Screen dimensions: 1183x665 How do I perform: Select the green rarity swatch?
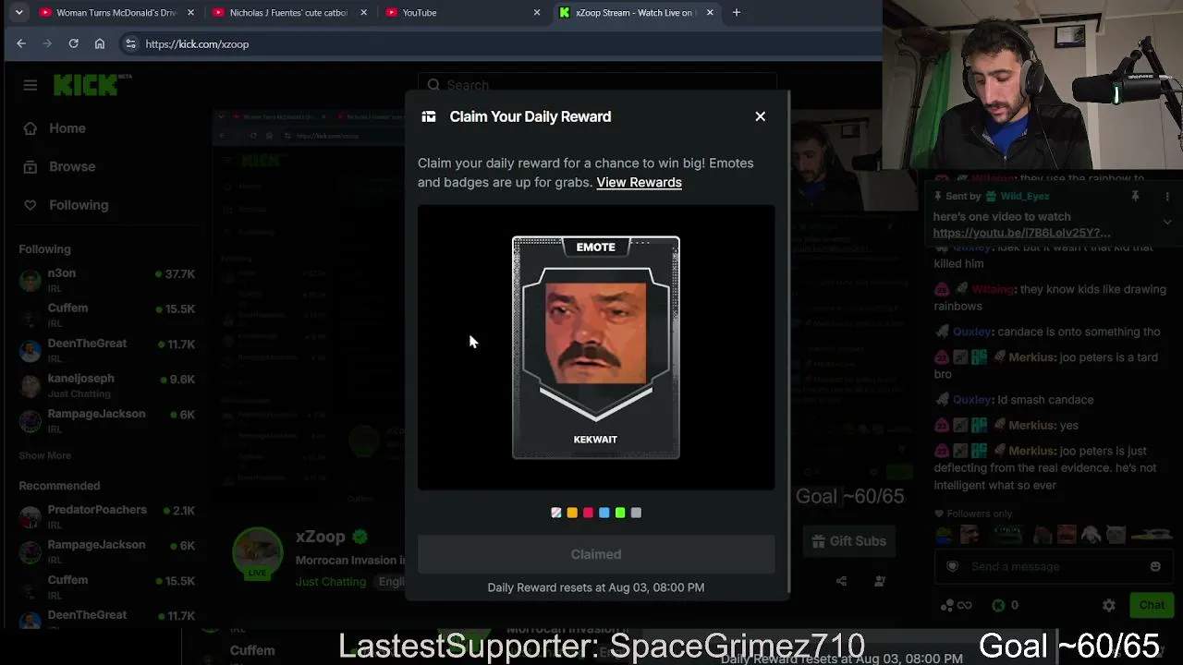point(620,513)
